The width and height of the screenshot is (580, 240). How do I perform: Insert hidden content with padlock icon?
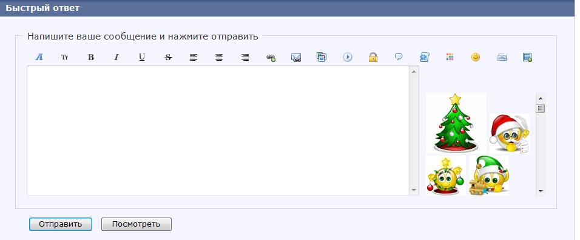[x=373, y=57]
